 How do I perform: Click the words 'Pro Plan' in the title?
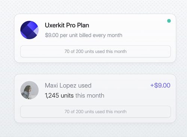tap(77, 25)
